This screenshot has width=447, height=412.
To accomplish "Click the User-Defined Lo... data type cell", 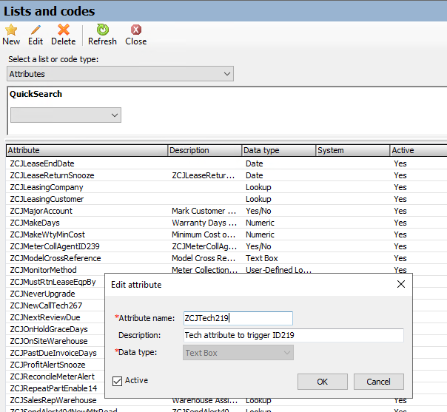I will tap(278, 270).
